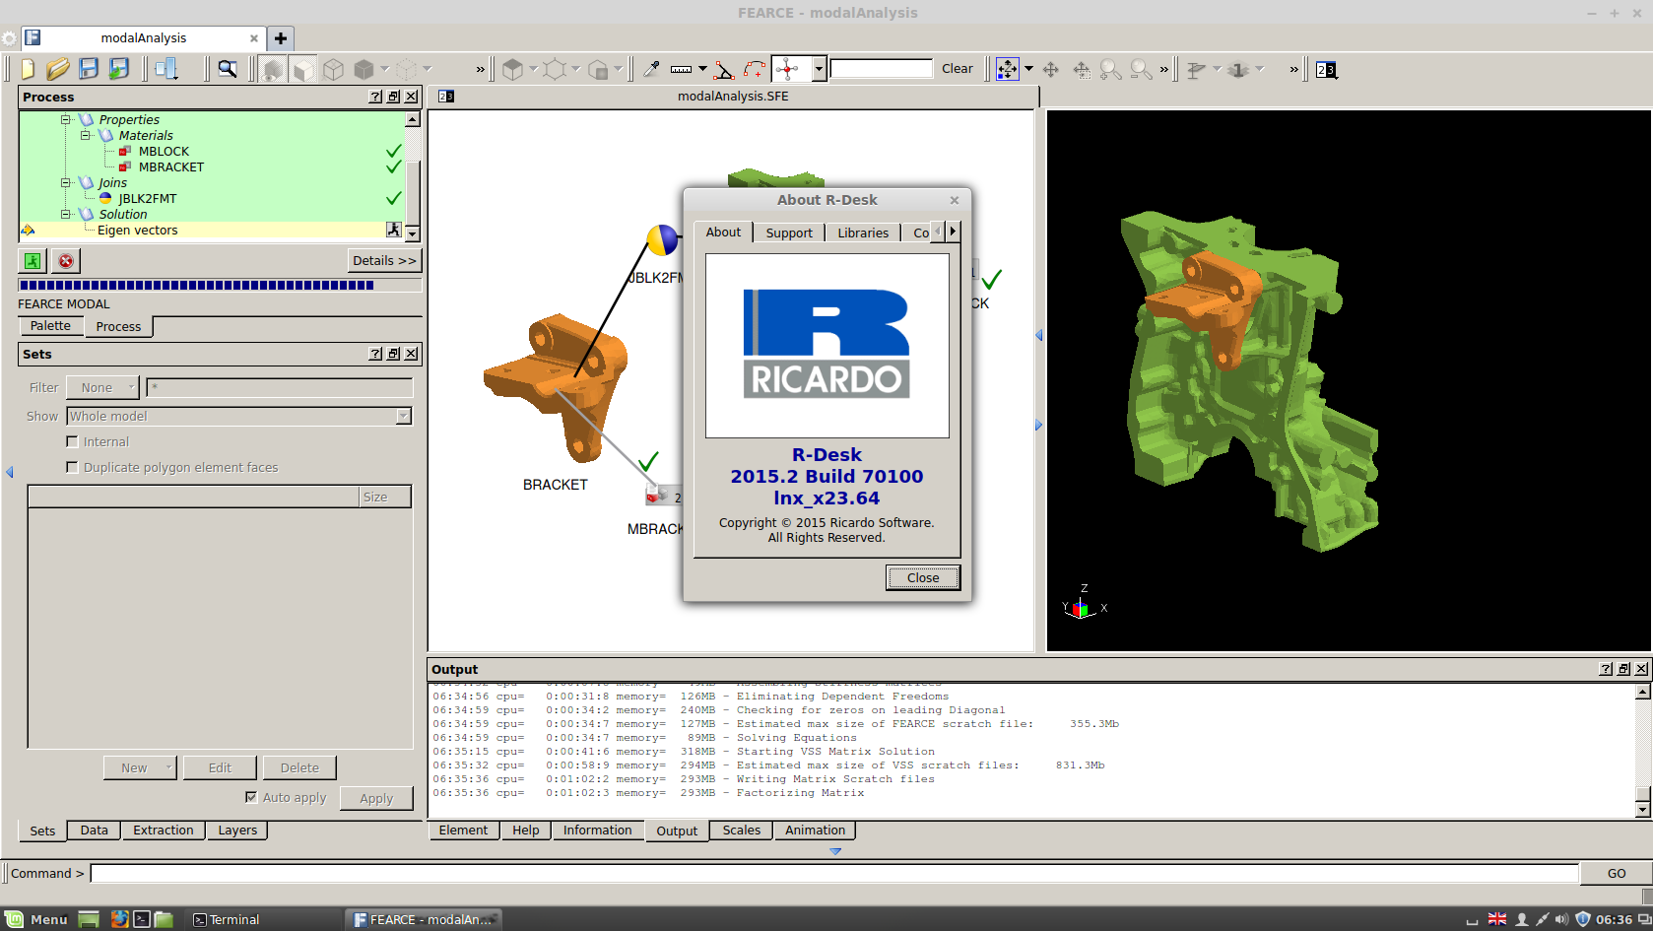This screenshot has width=1653, height=931.
Task: Pick the eyedropper tool
Action: click(651, 69)
